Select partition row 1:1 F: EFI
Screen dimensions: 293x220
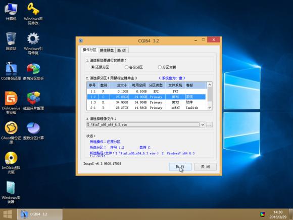pyautogui.click(x=146, y=92)
